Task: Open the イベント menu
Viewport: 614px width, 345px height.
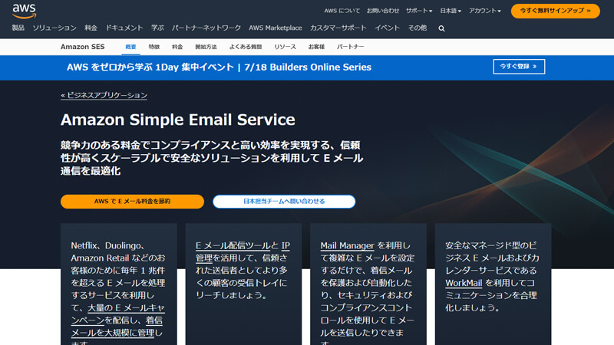Action: point(388,28)
